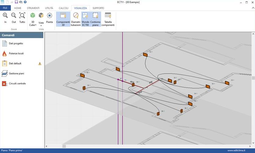Zoom to fit with Tutto
Screen dimensions: 255x153
[22, 18]
